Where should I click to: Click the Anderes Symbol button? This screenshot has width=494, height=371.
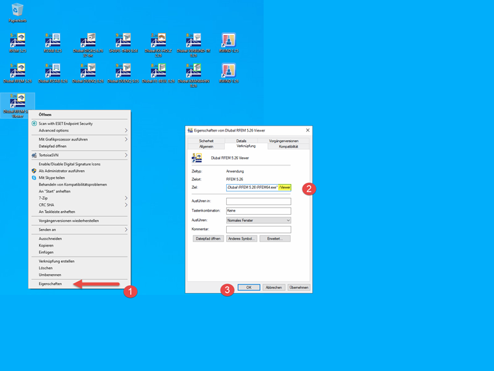(x=242, y=238)
